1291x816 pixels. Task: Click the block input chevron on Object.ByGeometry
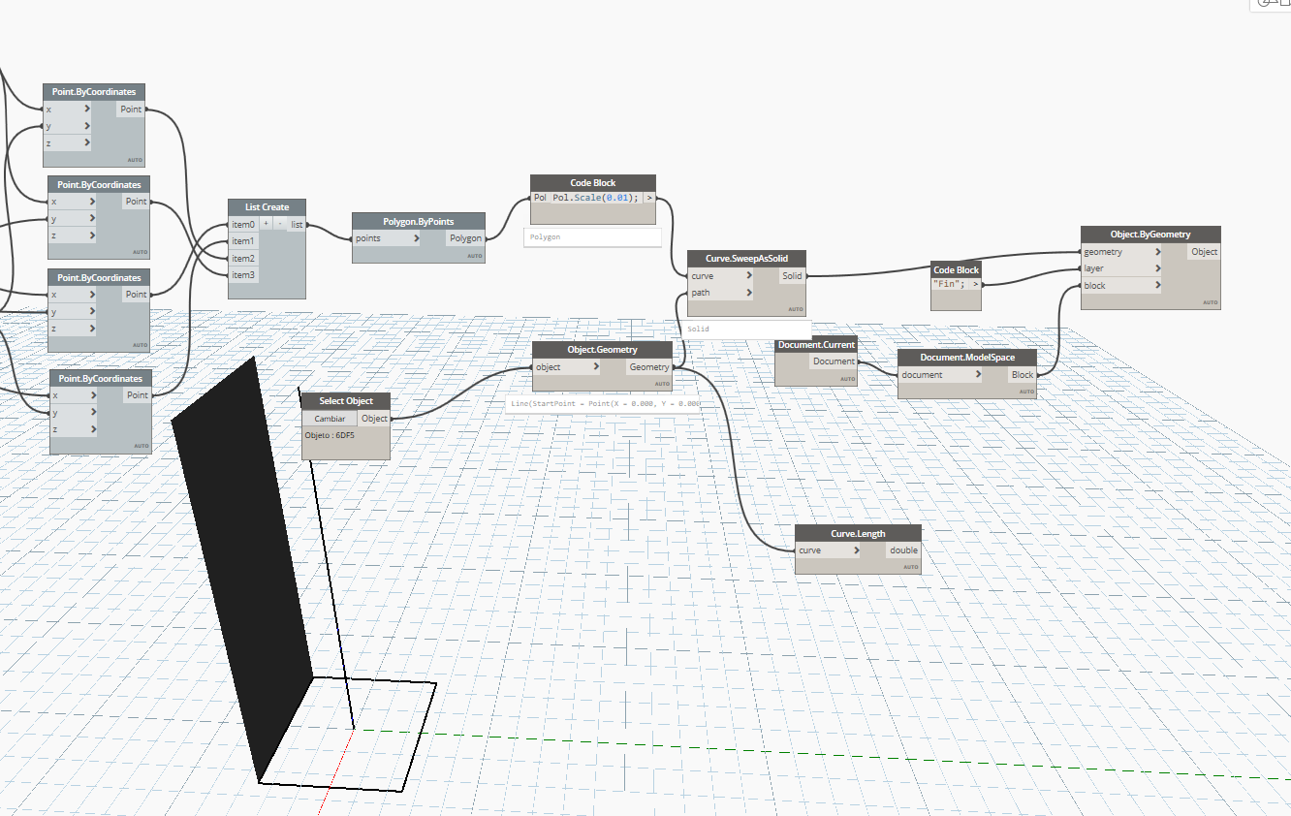[1156, 286]
